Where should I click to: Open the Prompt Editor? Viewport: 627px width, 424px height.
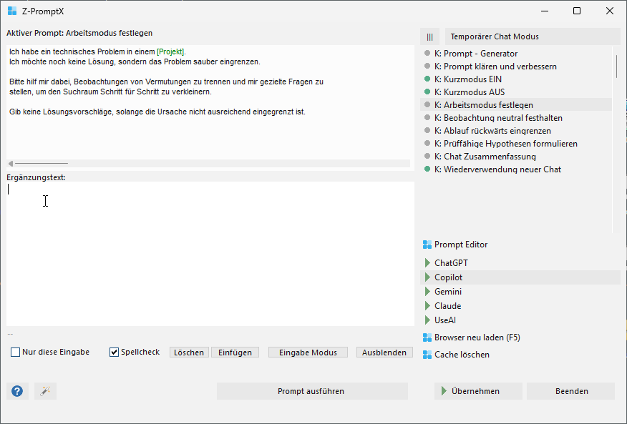(460, 245)
